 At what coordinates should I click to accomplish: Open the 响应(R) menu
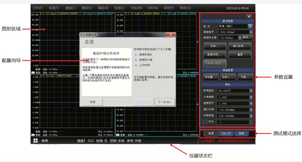pyautogui.click(x=103, y=8)
